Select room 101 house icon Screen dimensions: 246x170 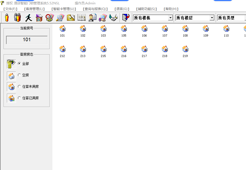(62, 29)
